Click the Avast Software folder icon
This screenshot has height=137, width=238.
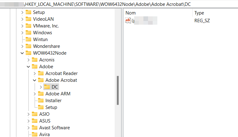click(x=35, y=128)
